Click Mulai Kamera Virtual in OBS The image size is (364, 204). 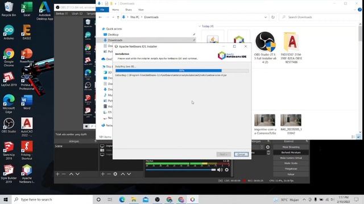291,158
